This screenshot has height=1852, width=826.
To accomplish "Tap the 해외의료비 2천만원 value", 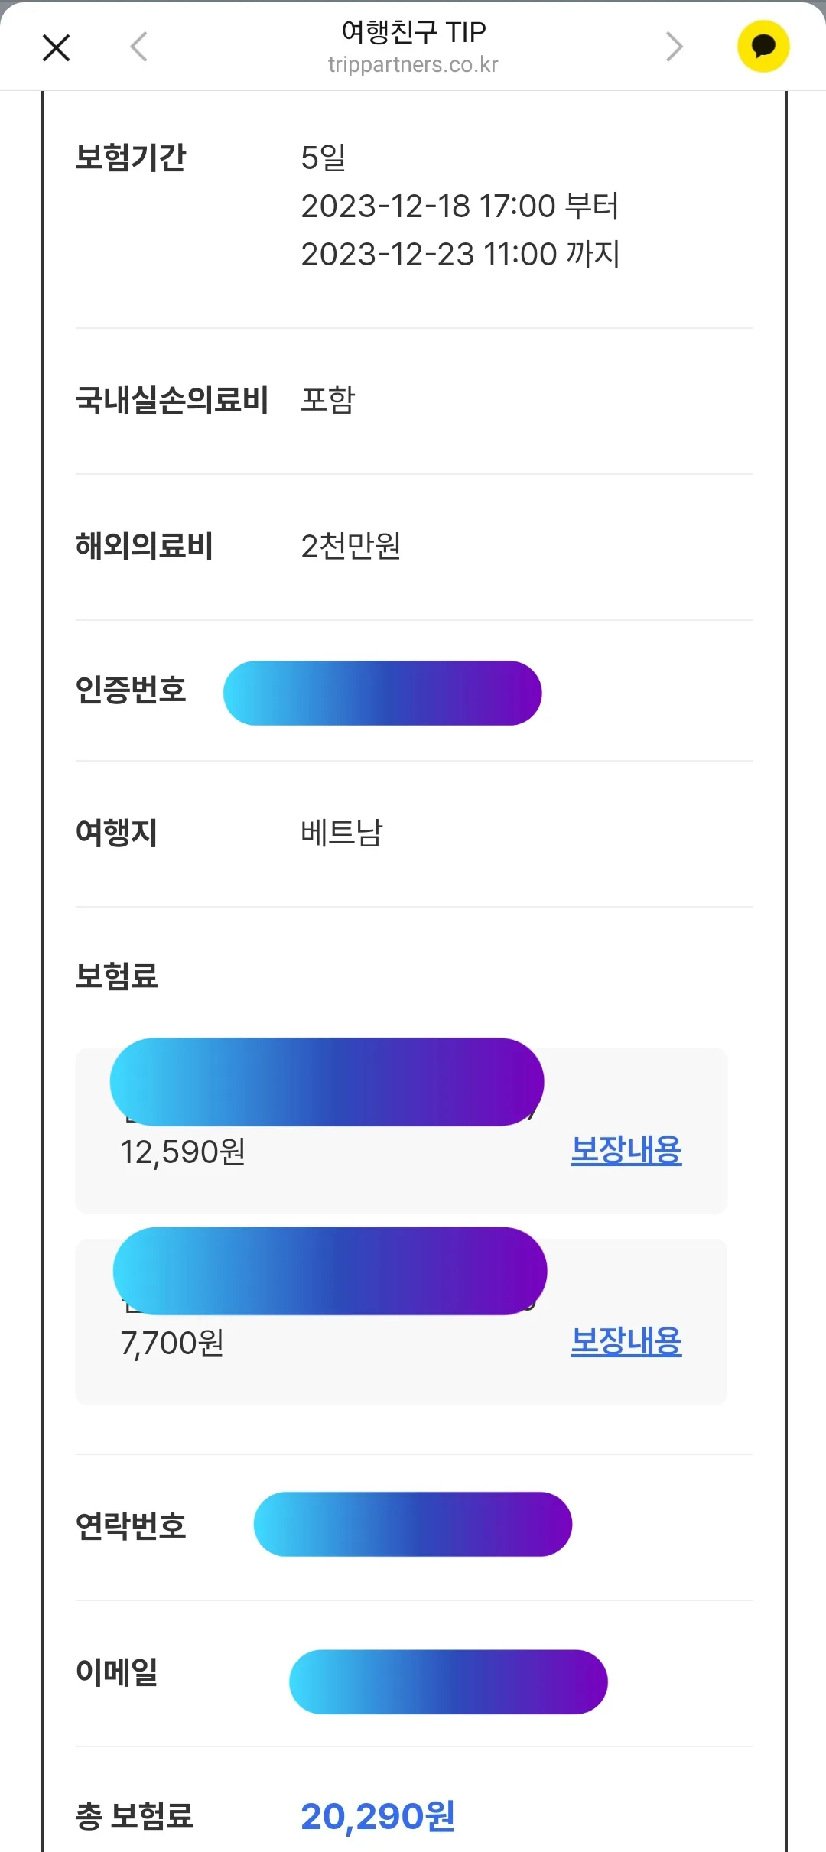I will tap(351, 546).
